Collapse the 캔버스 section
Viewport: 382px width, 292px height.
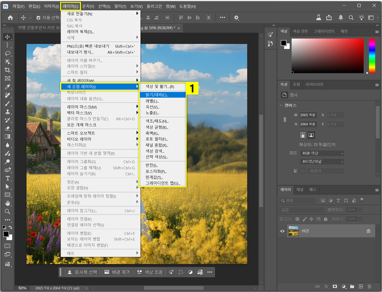[281, 105]
